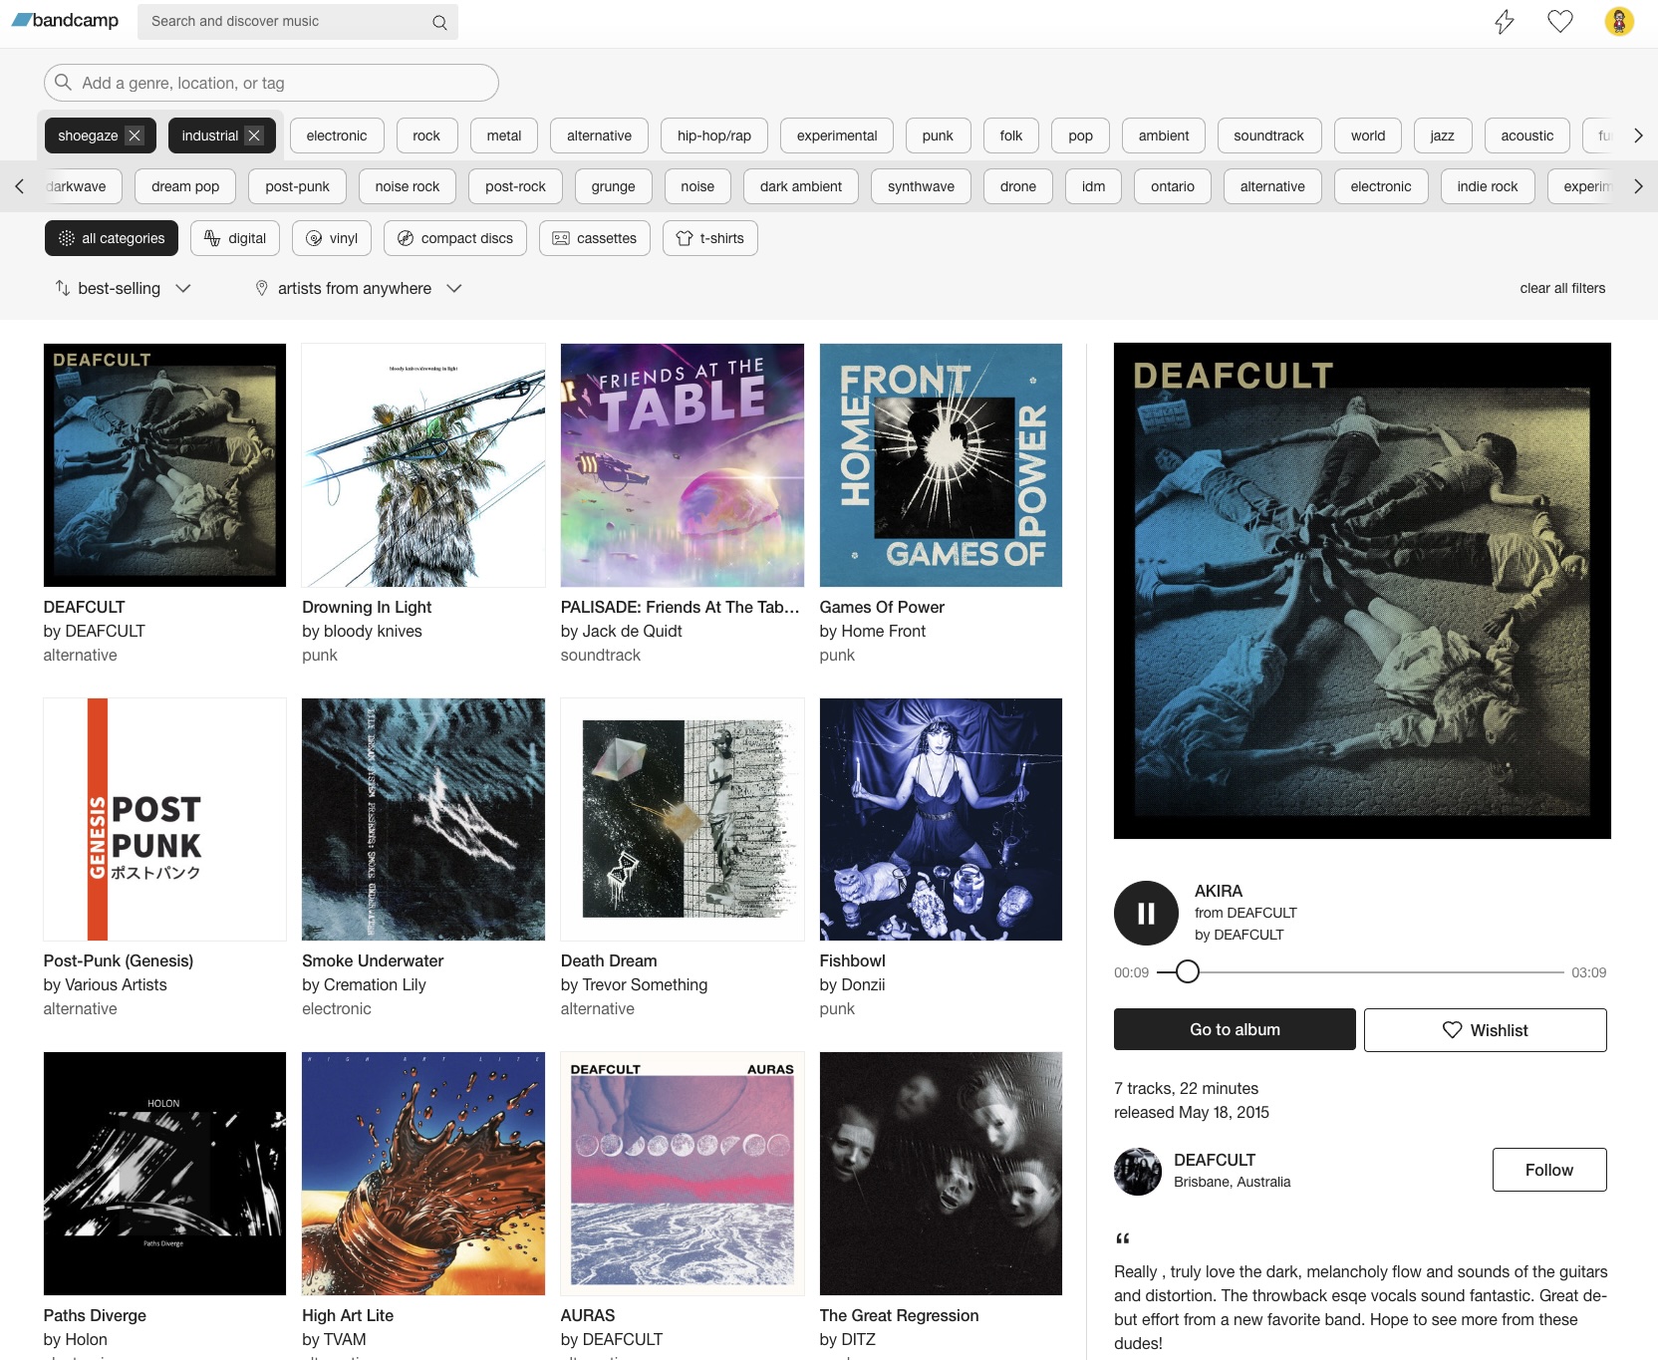This screenshot has width=1658, height=1360.
Task: Open Paths Diverge title link
Action: [x=95, y=1315]
